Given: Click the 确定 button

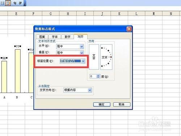Looking at the screenshot, I should 102,105.
